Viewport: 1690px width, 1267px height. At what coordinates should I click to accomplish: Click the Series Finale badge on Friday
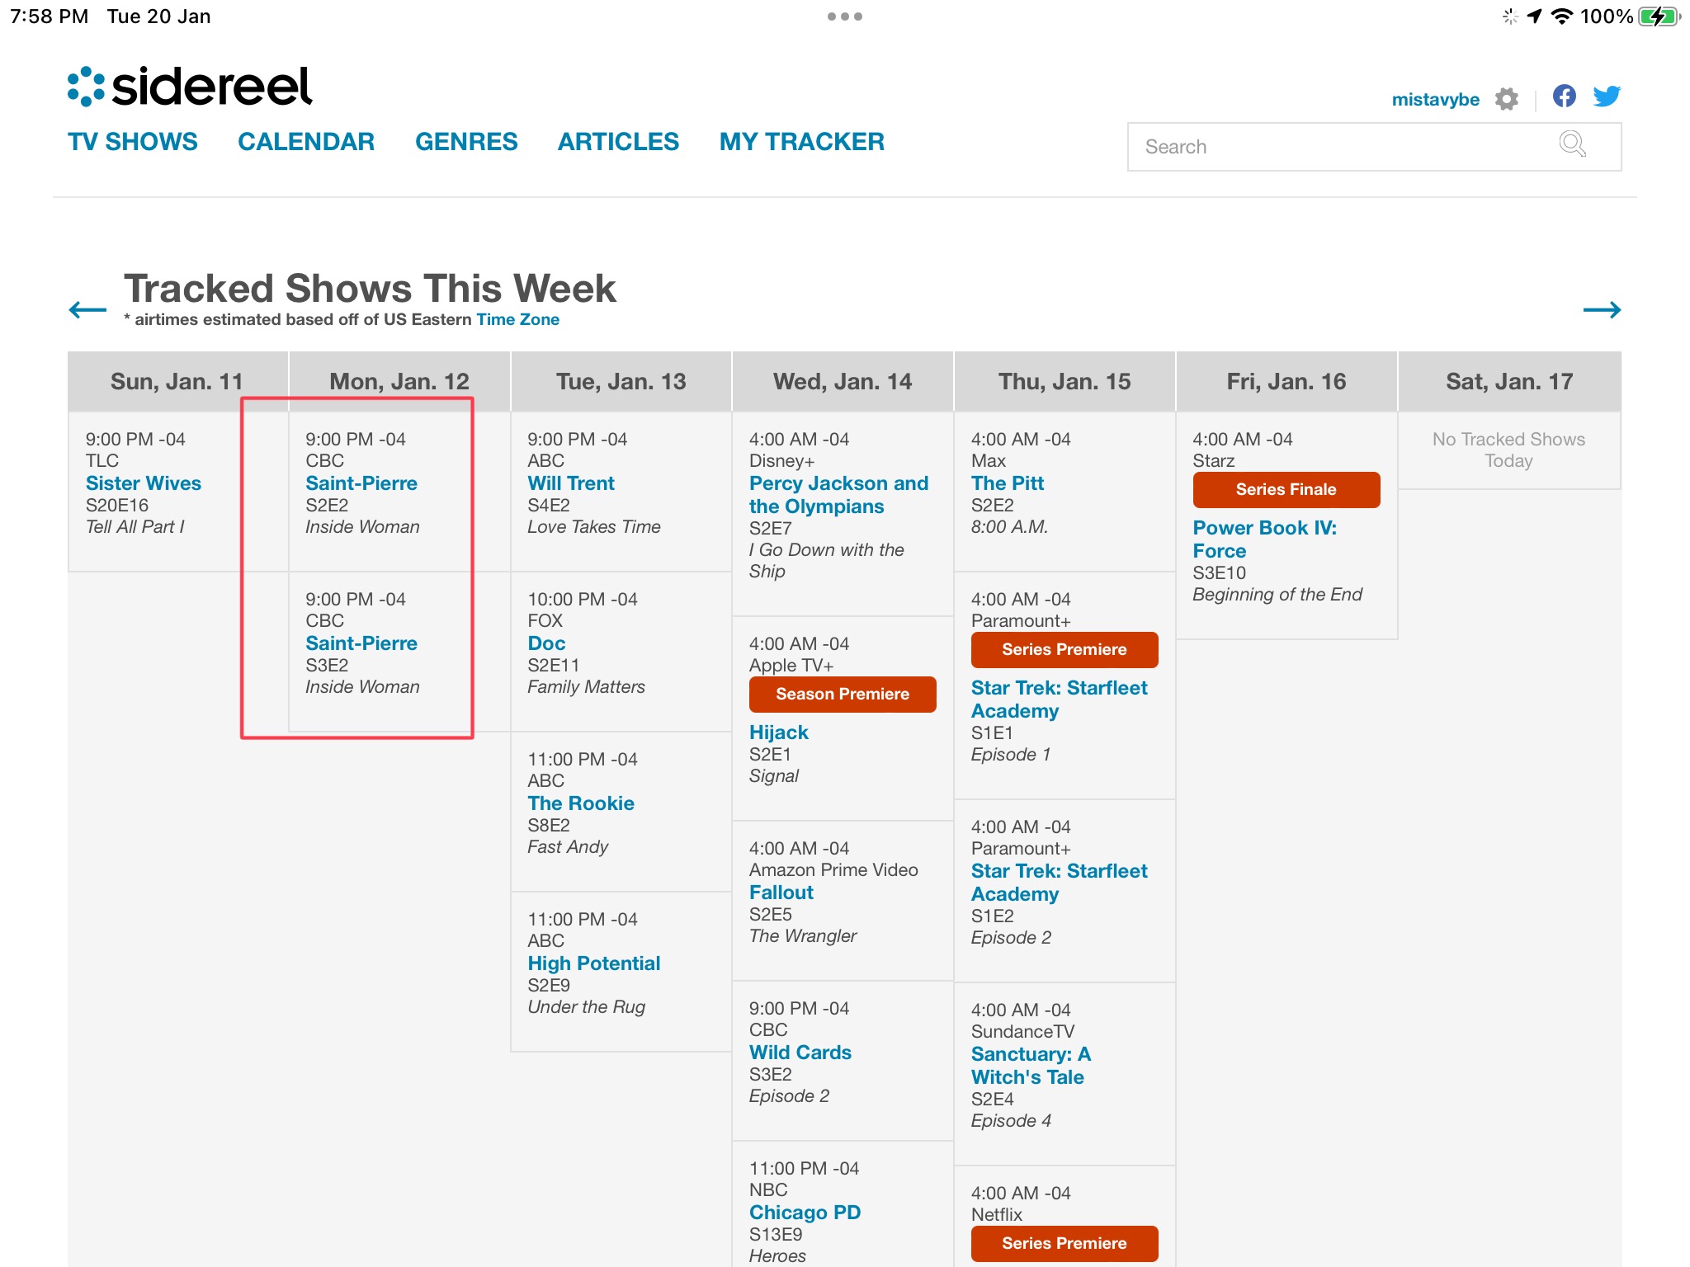coord(1286,490)
